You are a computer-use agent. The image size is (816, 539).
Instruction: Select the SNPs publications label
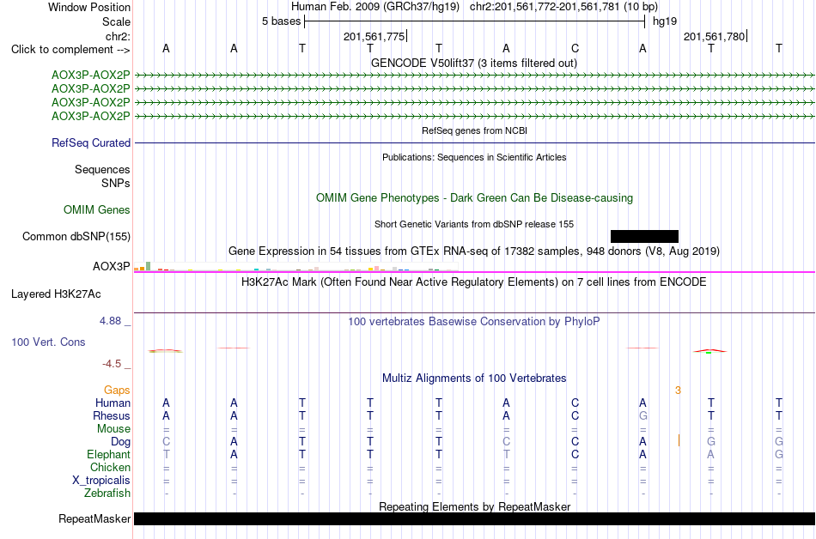(116, 184)
